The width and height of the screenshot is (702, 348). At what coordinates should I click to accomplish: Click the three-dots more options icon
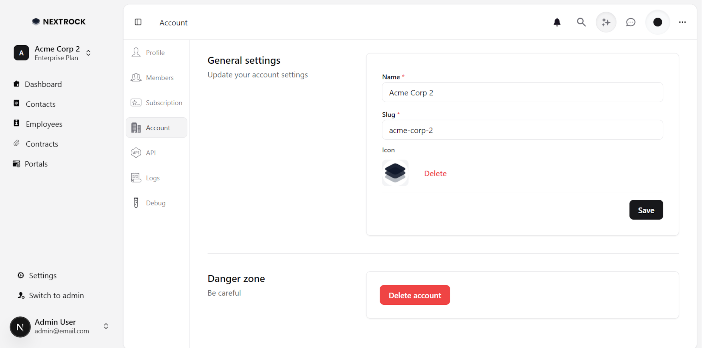click(x=682, y=22)
